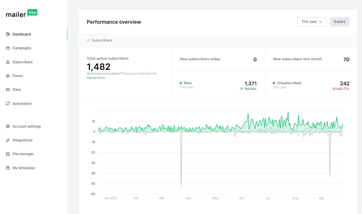Go to My templates menu item
Viewport: 362px width, 214px height.
[24, 168]
